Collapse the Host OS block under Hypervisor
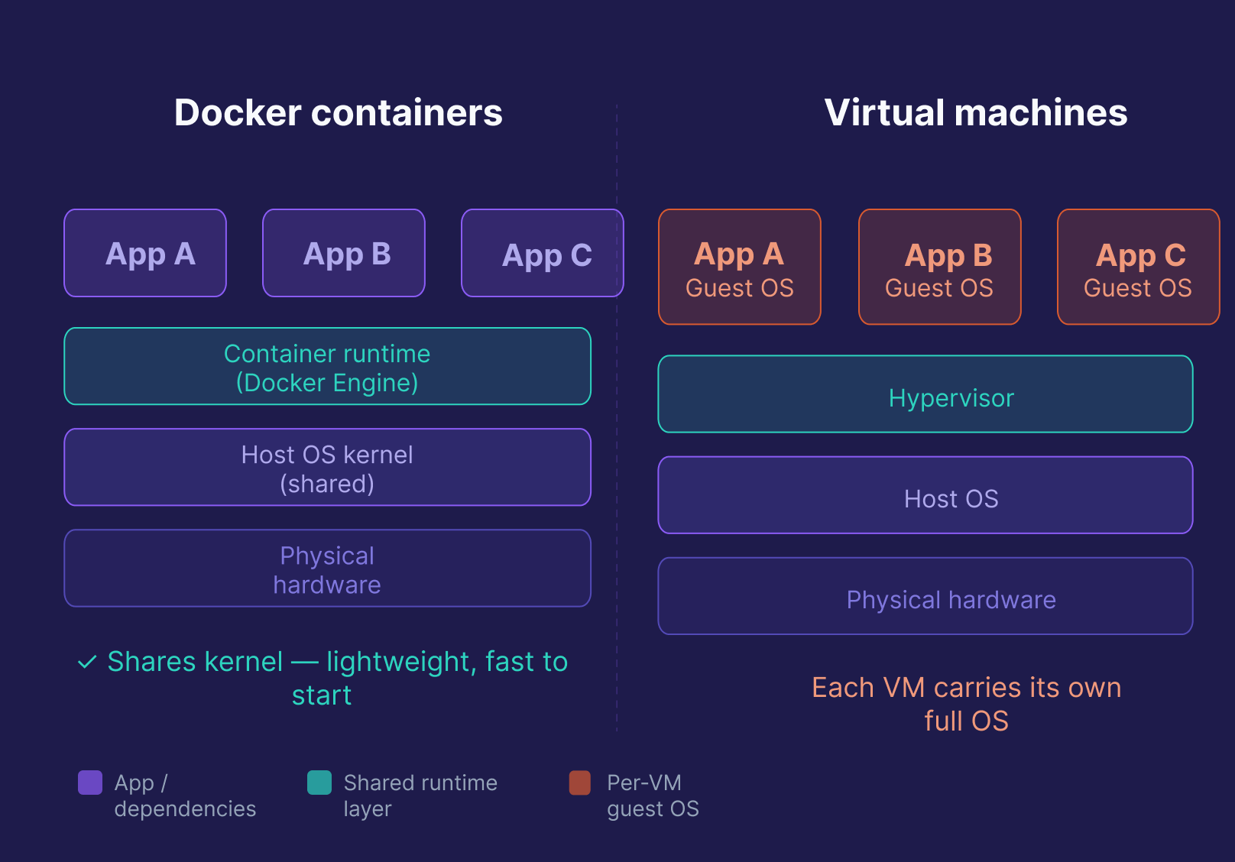Image resolution: width=1235 pixels, height=862 pixels. pyautogui.click(x=925, y=496)
